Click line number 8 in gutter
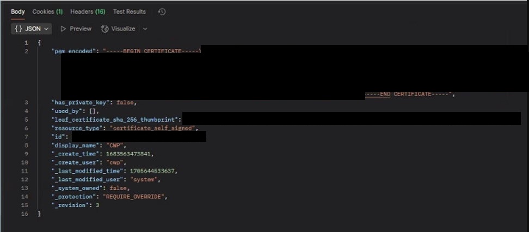529x232 pixels. point(26,146)
